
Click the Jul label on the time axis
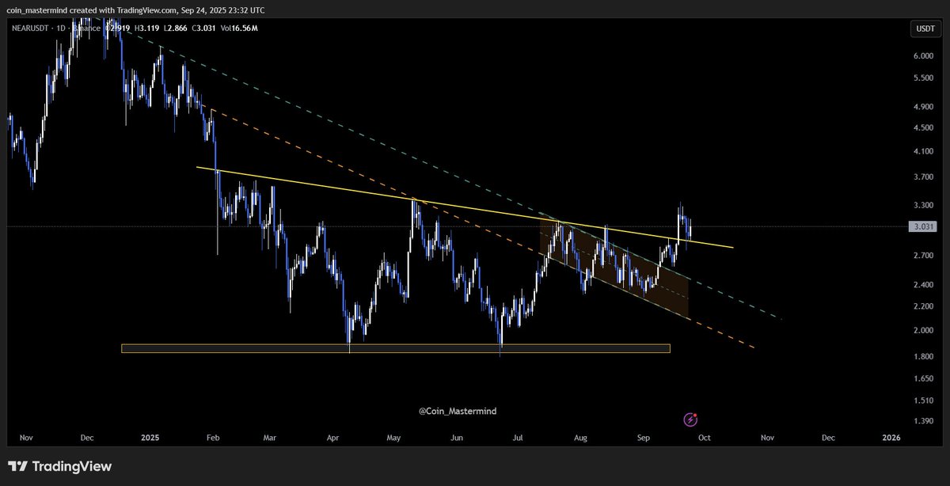click(519, 437)
